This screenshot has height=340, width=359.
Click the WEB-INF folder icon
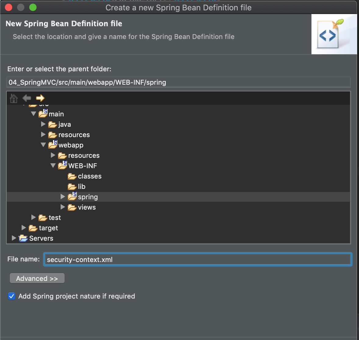[x=62, y=165]
